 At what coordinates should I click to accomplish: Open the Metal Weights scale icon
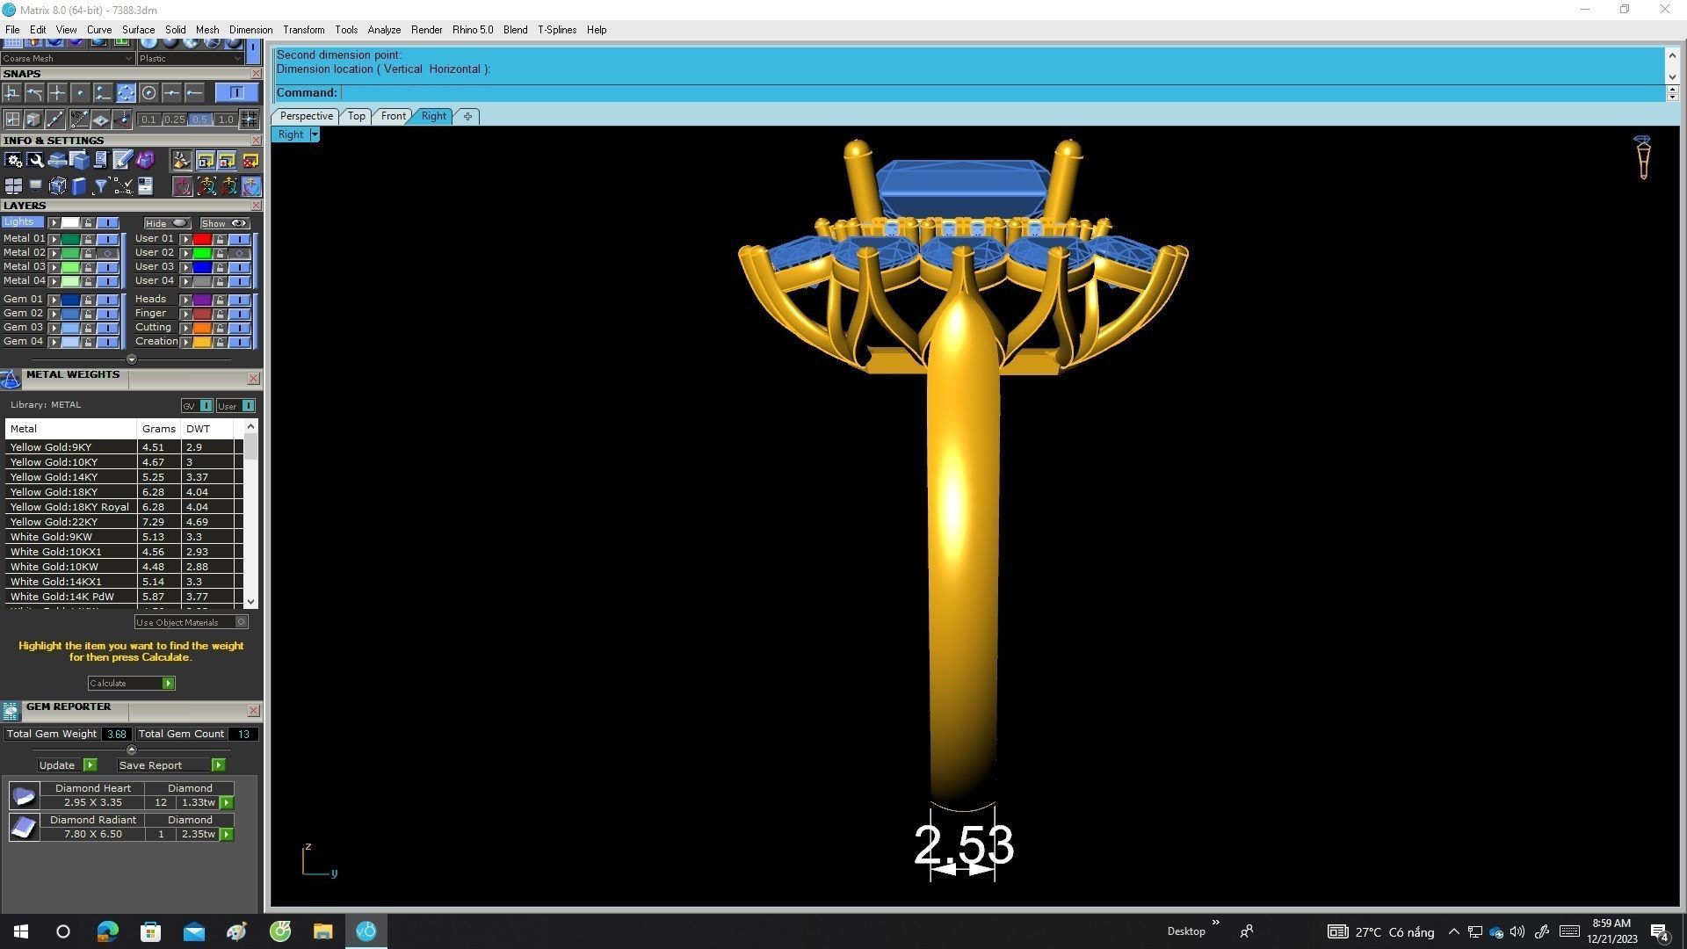click(11, 380)
